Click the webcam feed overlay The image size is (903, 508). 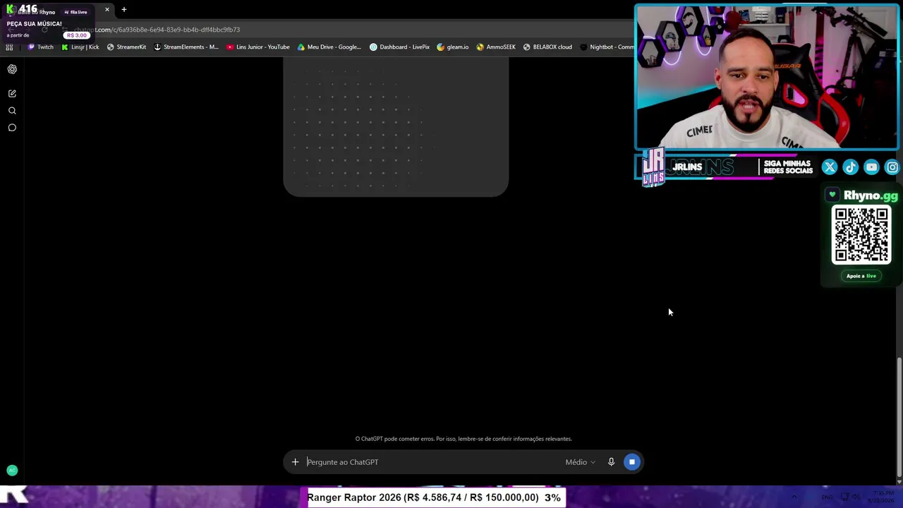[x=767, y=78]
